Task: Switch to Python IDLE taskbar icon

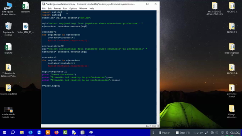Action: [74, 133]
